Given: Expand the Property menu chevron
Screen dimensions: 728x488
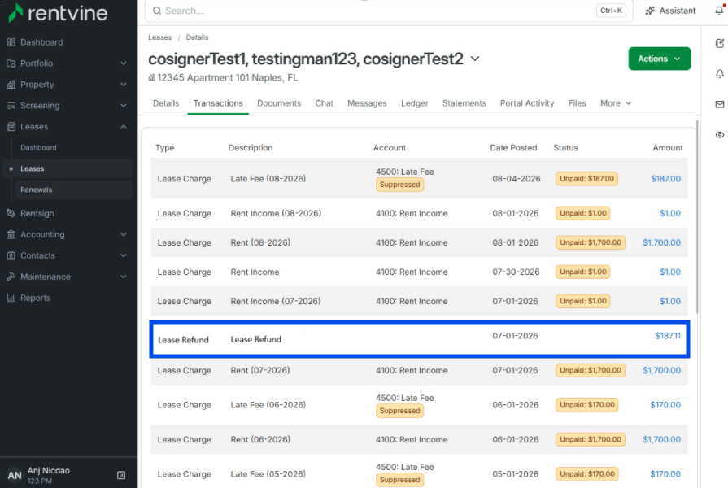Looking at the screenshot, I should pyautogui.click(x=124, y=85).
